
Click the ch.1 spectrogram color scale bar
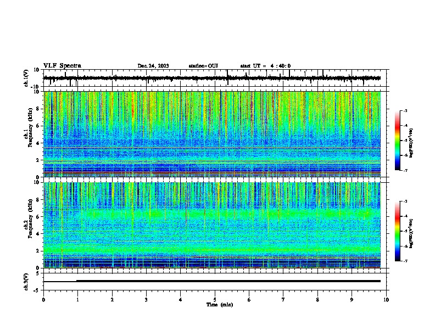398,141
